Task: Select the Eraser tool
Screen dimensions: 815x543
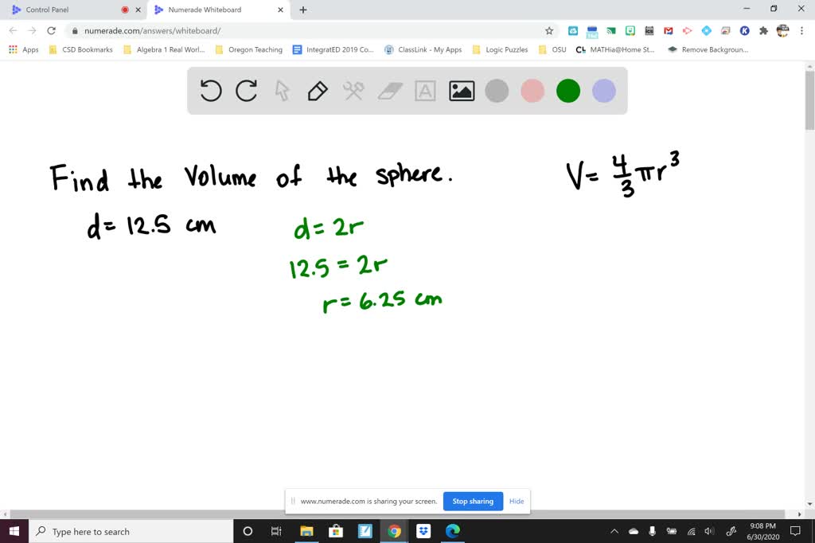Action: (x=389, y=91)
